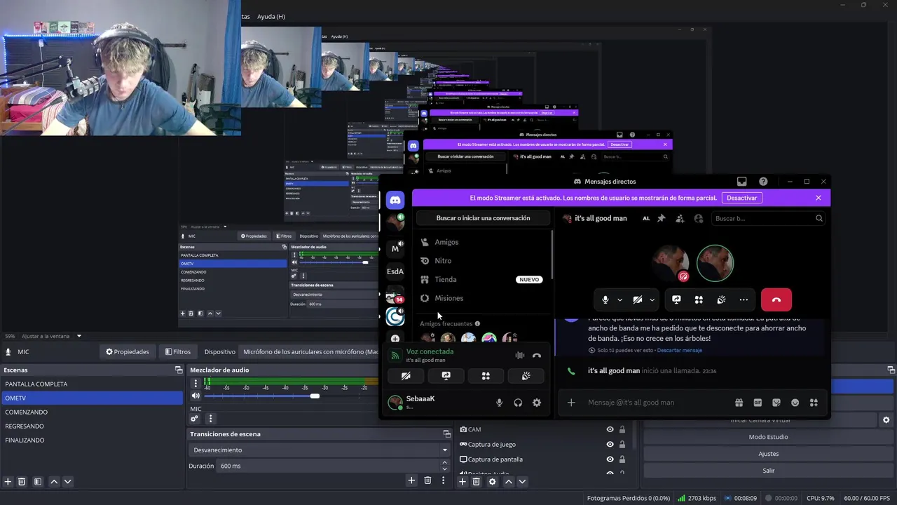This screenshot has width=897, height=505.
Task: Toggle camera in Discord call controls
Action: point(638,299)
